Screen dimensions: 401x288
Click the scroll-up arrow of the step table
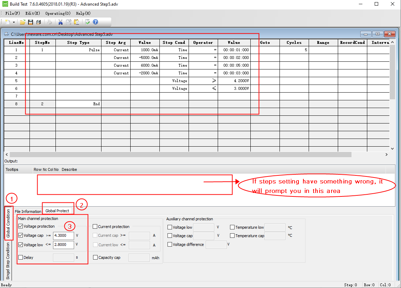392,42
